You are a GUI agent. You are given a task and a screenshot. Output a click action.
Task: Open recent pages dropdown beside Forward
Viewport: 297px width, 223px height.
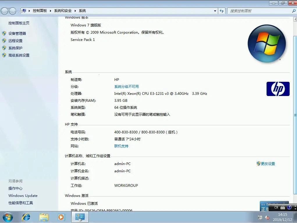tap(18, 11)
